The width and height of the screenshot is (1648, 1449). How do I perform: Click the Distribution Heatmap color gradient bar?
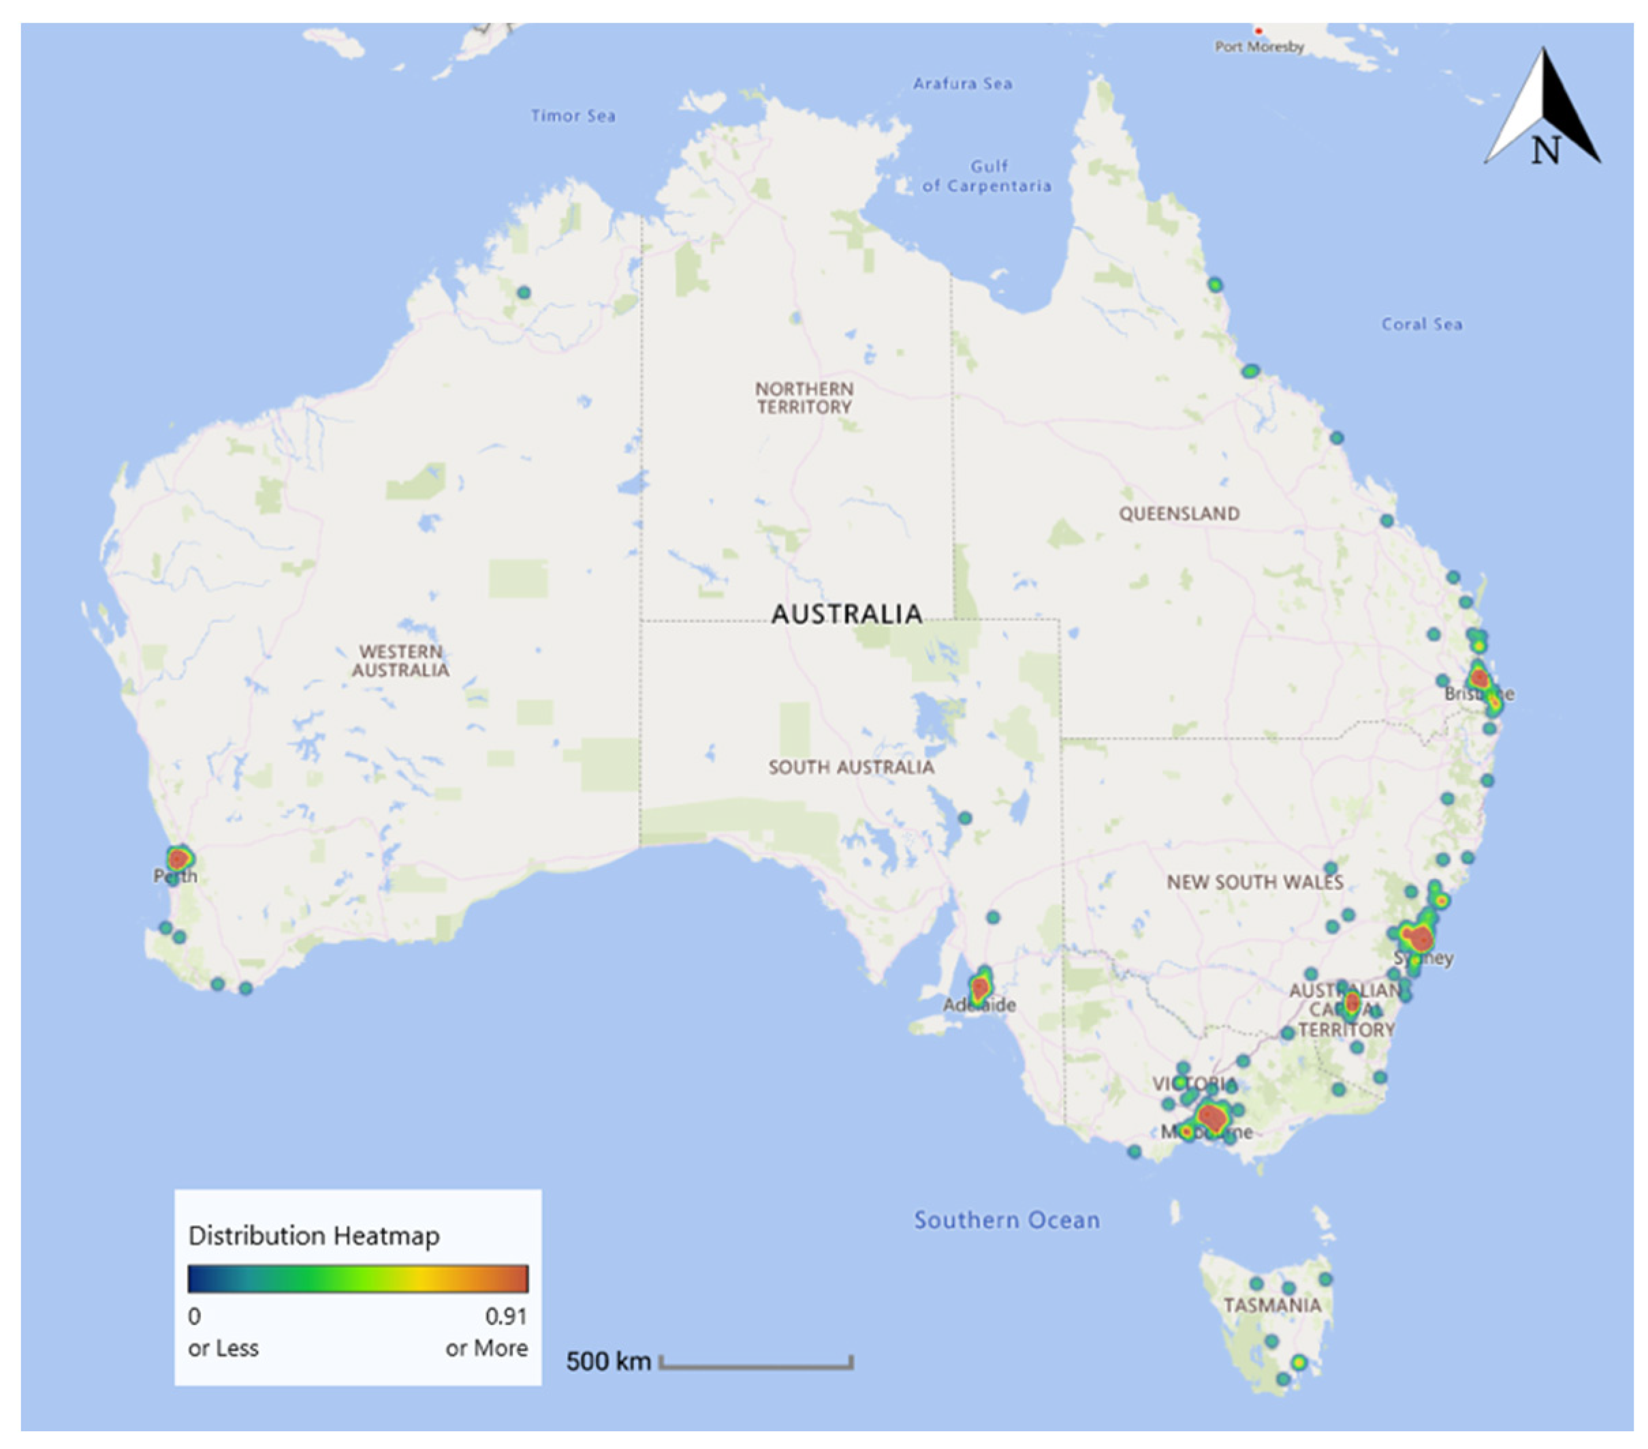[x=358, y=1279]
